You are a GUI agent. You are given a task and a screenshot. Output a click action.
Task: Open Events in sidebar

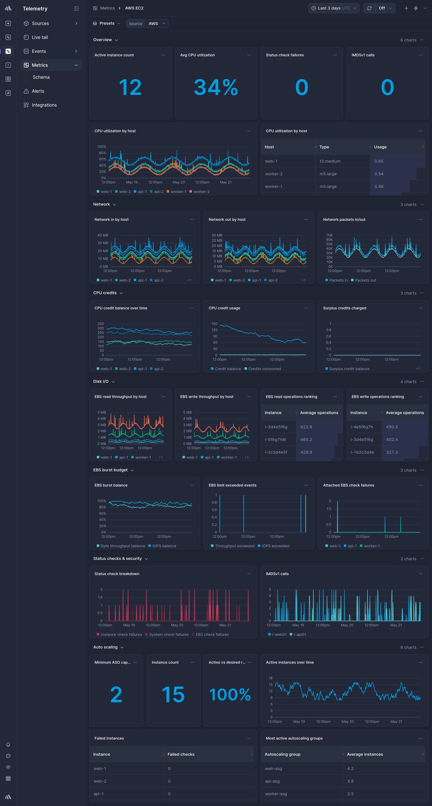click(x=51, y=51)
